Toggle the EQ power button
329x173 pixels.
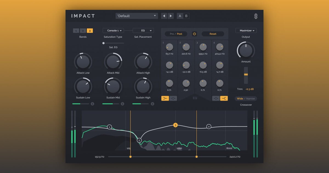pos(194,34)
